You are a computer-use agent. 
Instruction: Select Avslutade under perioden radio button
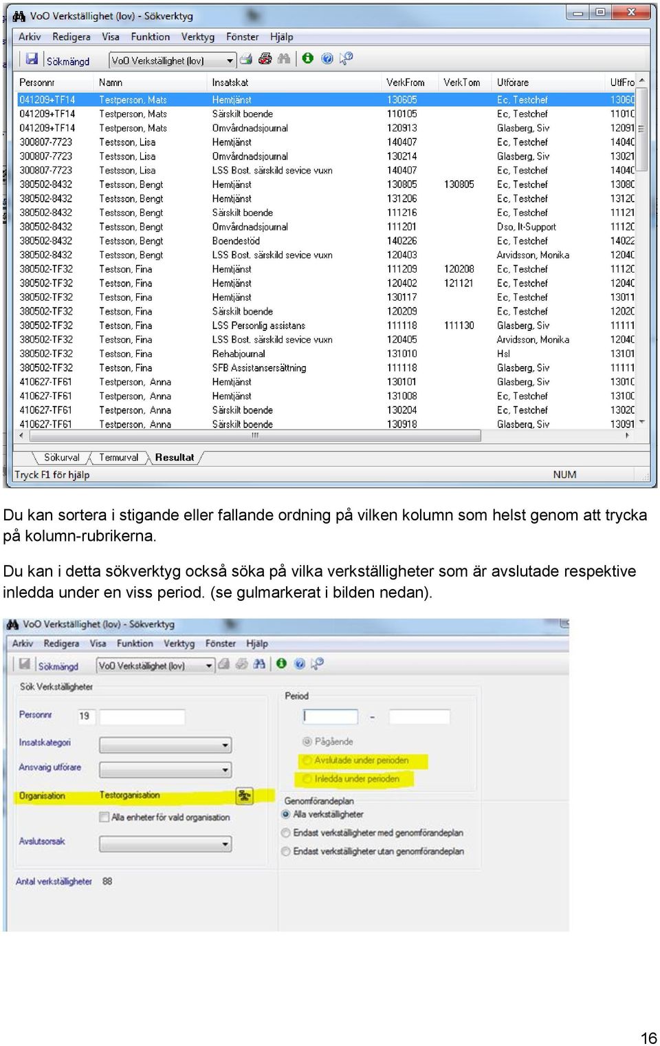click(307, 760)
